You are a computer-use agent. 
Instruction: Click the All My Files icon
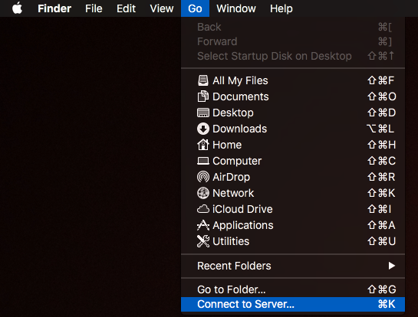coord(203,80)
